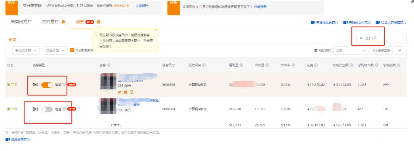Switch to the 定向推广 tab
This screenshot has width=414, height=151.
coord(50,22)
